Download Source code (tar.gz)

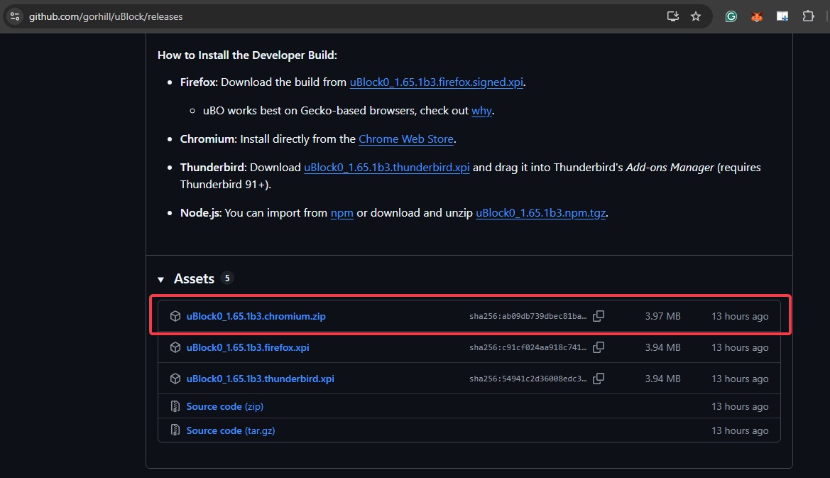tap(229, 430)
